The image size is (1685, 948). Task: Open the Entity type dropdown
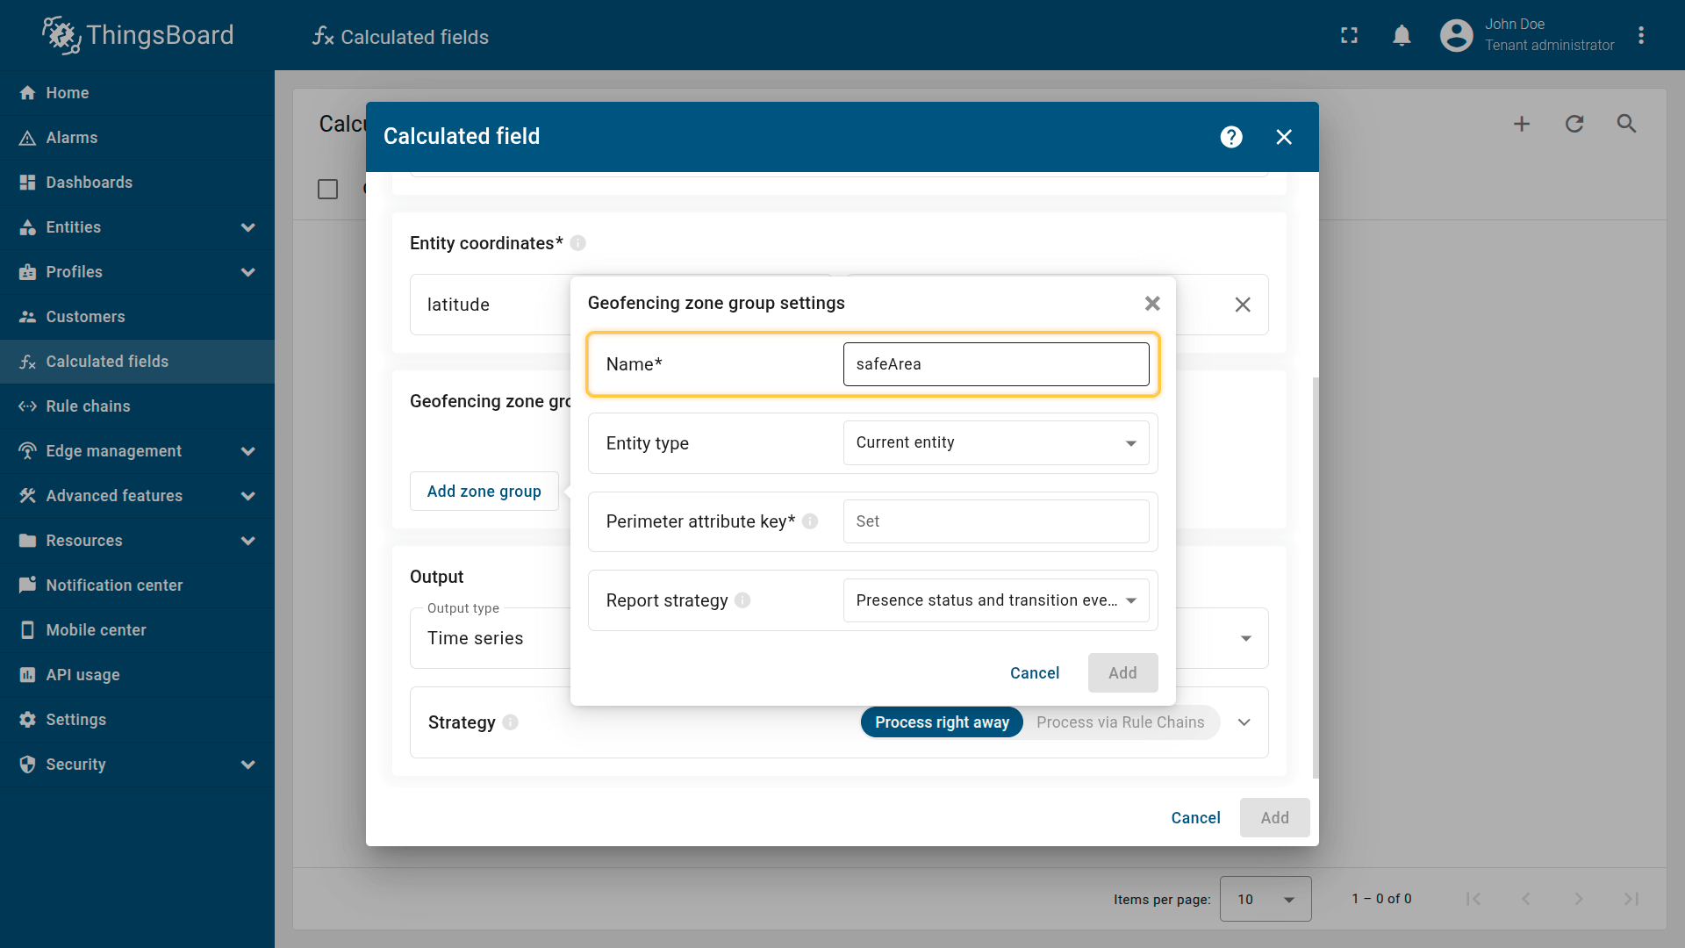995,442
